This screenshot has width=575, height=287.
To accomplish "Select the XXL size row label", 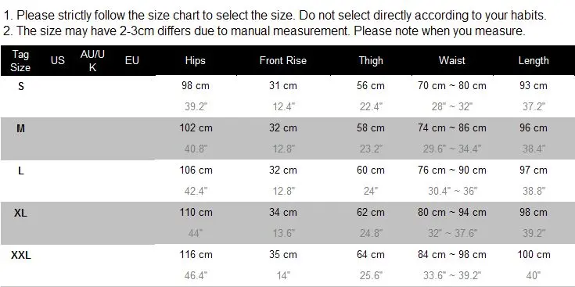I will click(x=21, y=255).
